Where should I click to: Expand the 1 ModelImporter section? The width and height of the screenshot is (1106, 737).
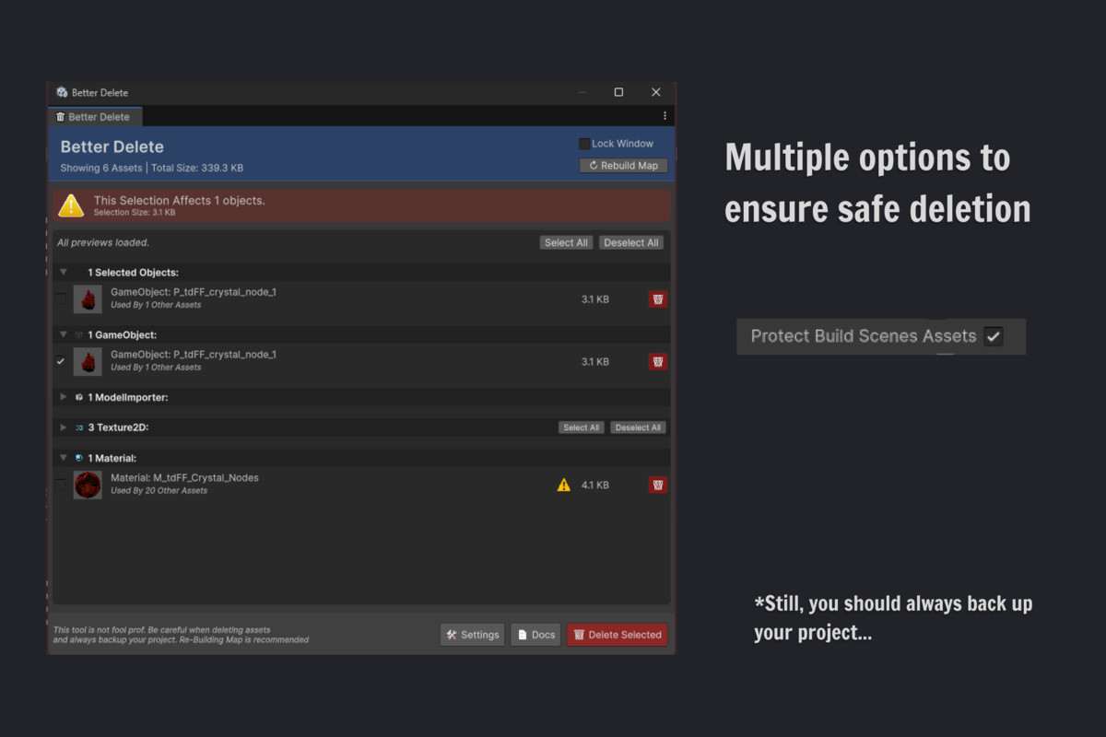click(x=63, y=397)
